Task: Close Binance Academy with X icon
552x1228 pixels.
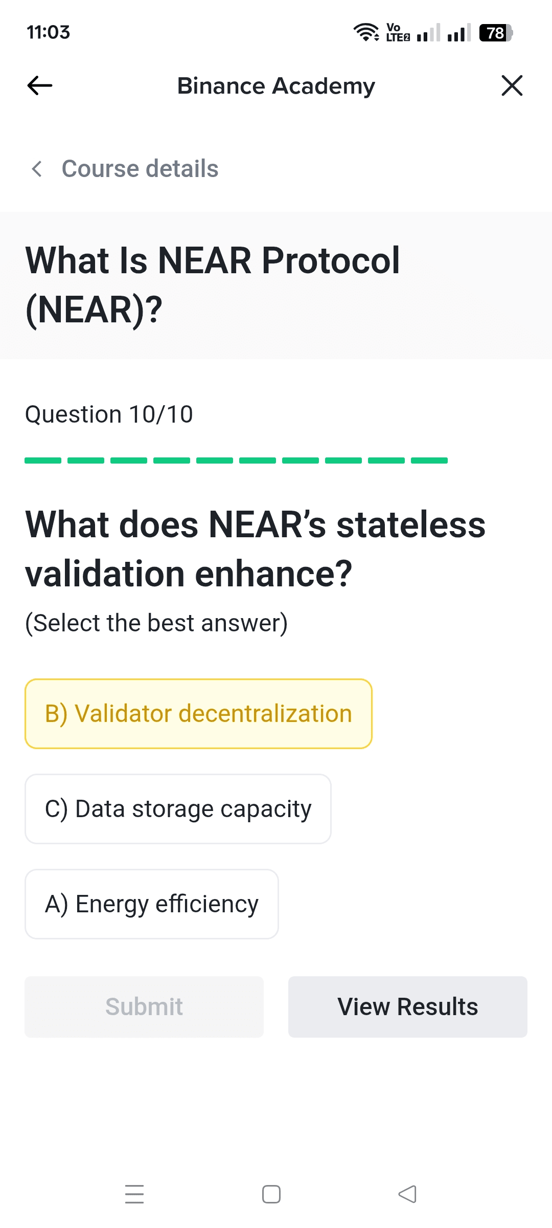Action: 512,85
